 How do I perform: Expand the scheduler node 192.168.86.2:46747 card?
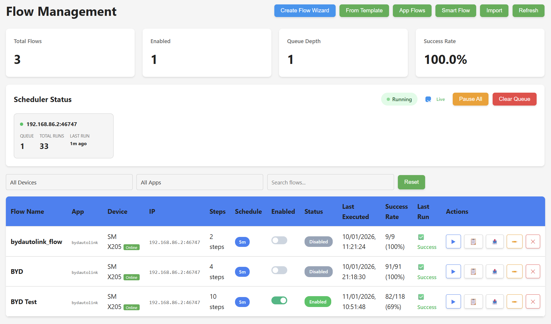[x=63, y=136]
